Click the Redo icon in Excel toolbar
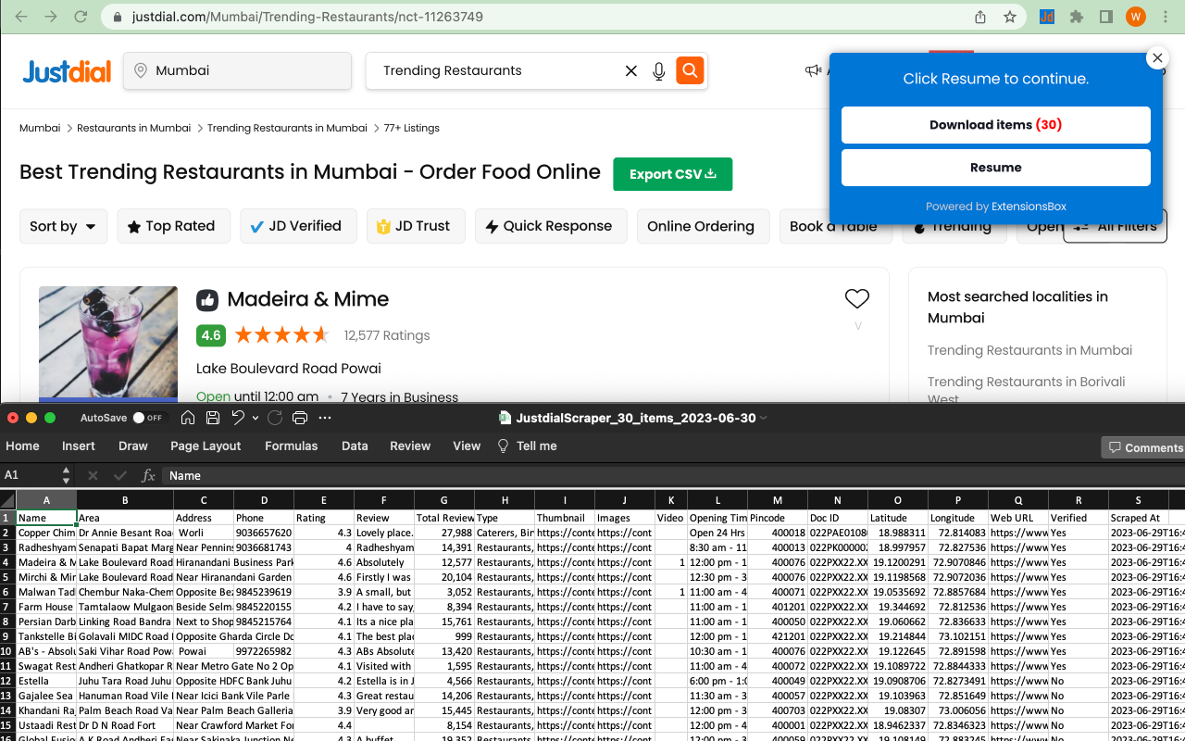 (273, 417)
